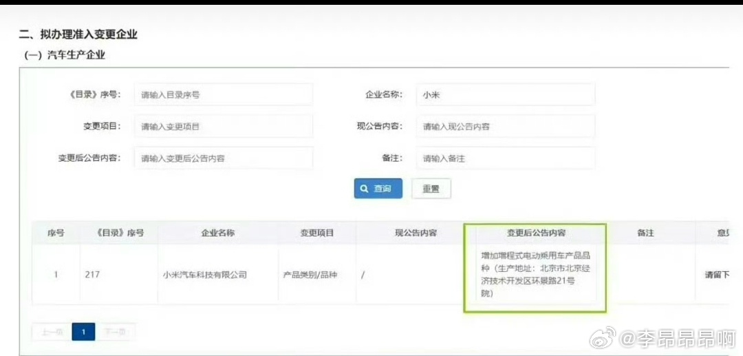Go to previous page 上一页

coord(52,332)
